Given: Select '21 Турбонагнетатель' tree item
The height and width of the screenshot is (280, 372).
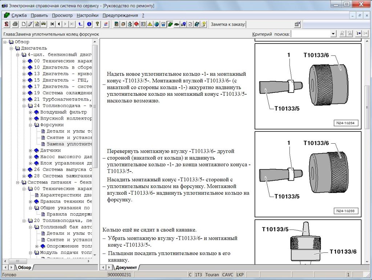Looking at the screenshot, I should (63, 99).
